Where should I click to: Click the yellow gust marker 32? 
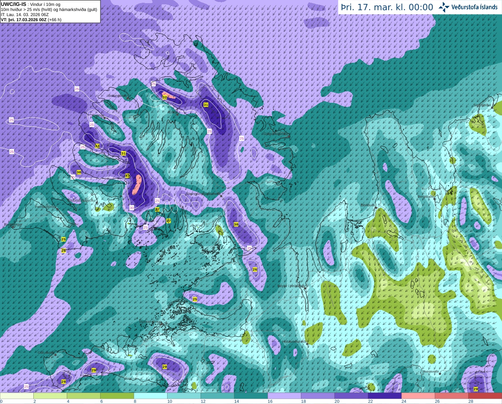point(165,97)
